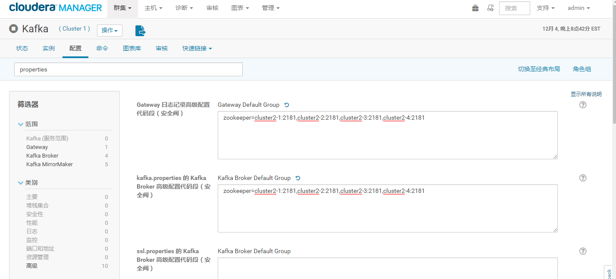The height and width of the screenshot is (279, 616).
Task: Open the 诊断 dropdown menu
Action: [x=184, y=8]
